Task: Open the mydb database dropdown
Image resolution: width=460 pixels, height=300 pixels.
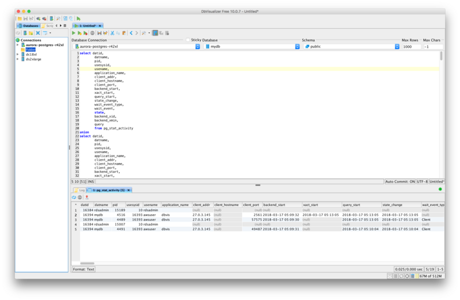Action: [252, 47]
